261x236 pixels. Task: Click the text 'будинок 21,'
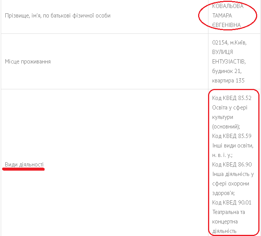click(x=227, y=71)
